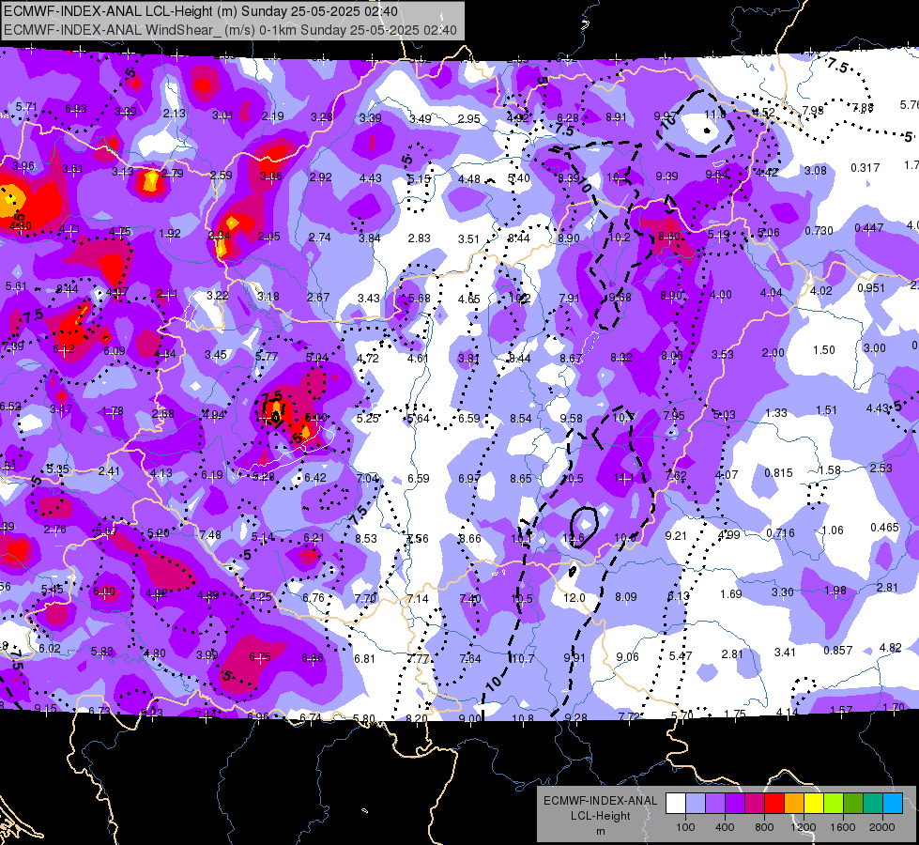Click the legend tick label '2000'

[882, 827]
